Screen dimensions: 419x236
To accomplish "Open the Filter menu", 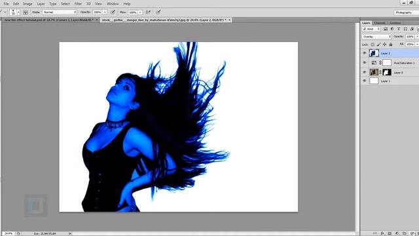I will [x=78, y=4].
